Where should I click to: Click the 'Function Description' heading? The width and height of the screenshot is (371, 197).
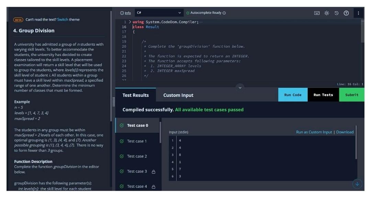[33, 162]
